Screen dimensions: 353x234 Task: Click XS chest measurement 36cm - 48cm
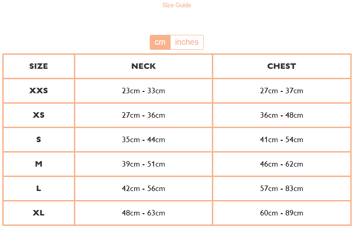[x=281, y=115]
